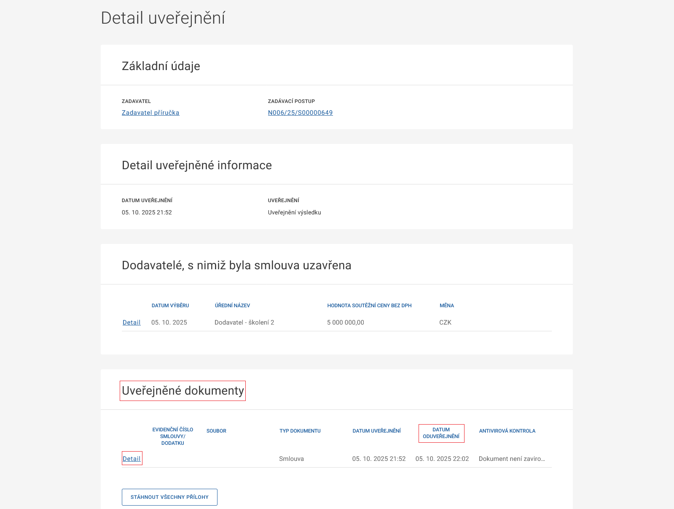
Task: Open Detail link for Dodavatel - školení 2
Action: pos(132,322)
